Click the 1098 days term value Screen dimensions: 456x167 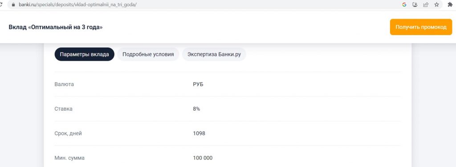coord(199,133)
